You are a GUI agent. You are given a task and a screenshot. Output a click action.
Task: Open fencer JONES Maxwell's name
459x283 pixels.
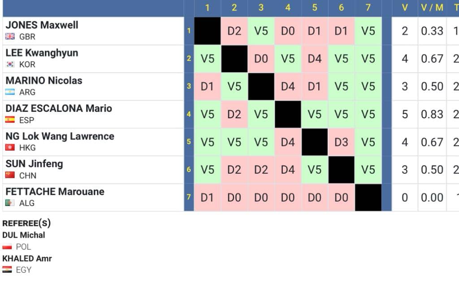[x=42, y=25]
